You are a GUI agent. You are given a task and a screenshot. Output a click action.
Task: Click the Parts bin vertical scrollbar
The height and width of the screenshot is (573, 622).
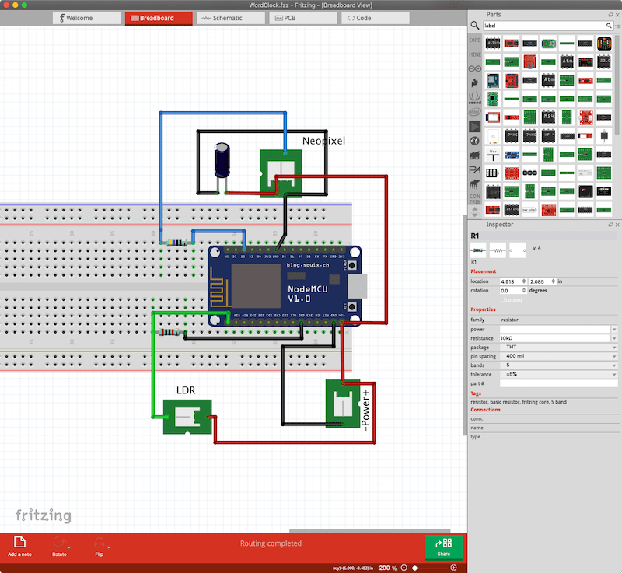[617, 86]
